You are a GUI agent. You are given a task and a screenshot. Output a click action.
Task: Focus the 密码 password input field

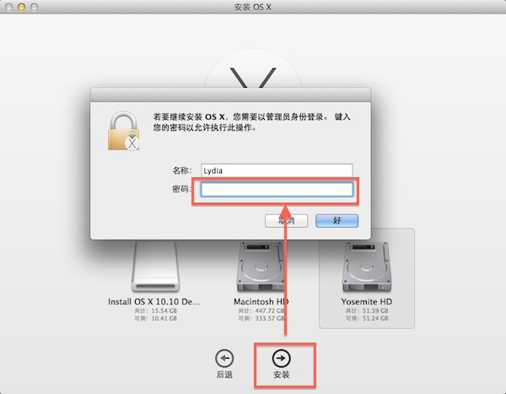[x=277, y=190]
